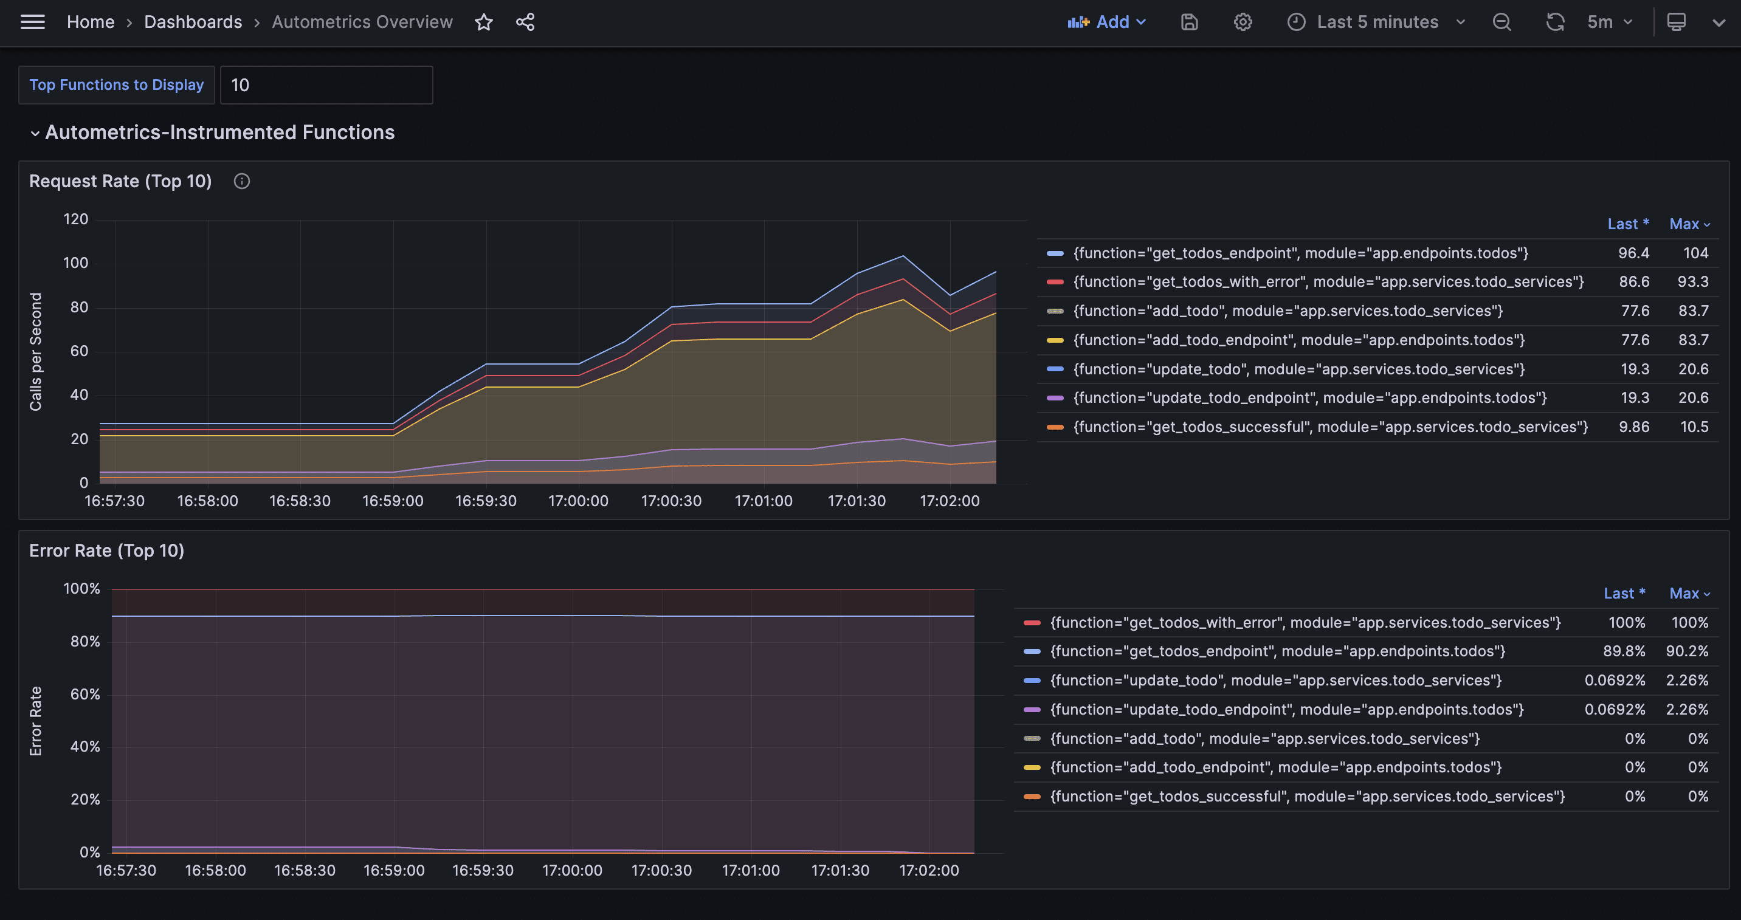Screen dimensions: 1741x920
Task: Click the Autometrics Overview breadcrumb
Action: click(362, 22)
